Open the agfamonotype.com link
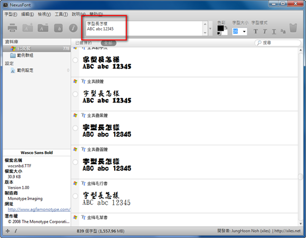306x238 pixels. [x=39, y=209]
